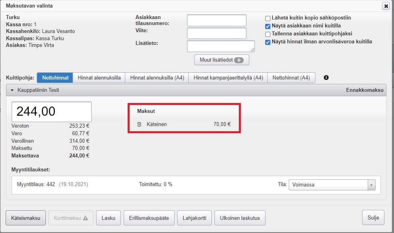This screenshot has width=394, height=233.
Task: Choose Hinnat kampanjaerittelyllä (A4) template
Action: pyautogui.click(x=228, y=78)
